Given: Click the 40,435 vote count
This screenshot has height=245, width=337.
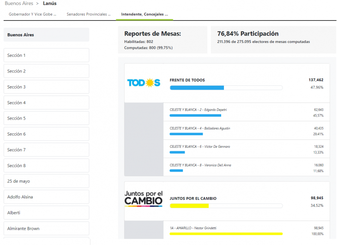Looking at the screenshot, I should [319, 128].
